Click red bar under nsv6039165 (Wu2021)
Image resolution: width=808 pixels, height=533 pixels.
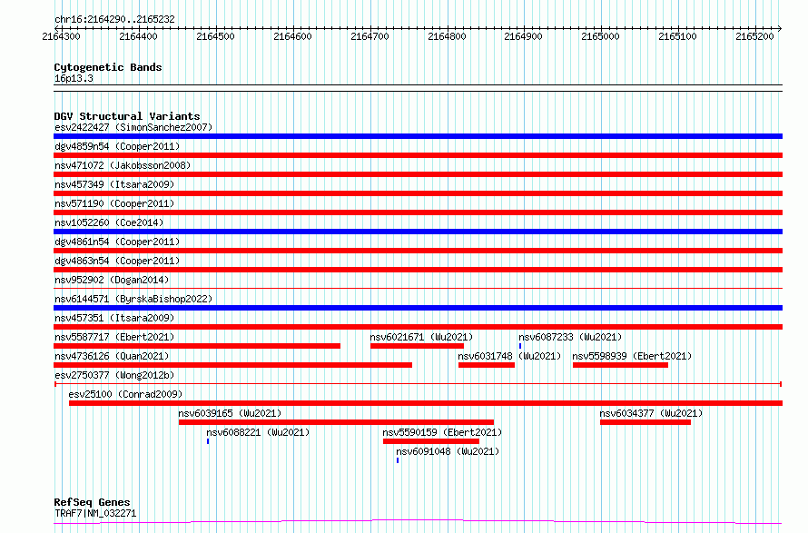click(336, 422)
